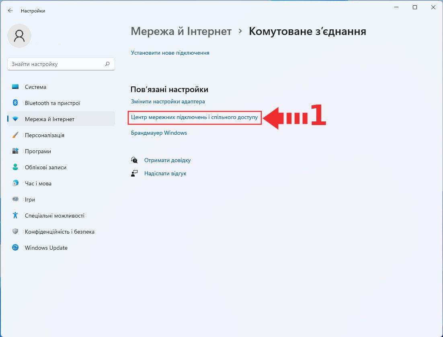
Task: Open Час і мова settings
Action: point(61,183)
